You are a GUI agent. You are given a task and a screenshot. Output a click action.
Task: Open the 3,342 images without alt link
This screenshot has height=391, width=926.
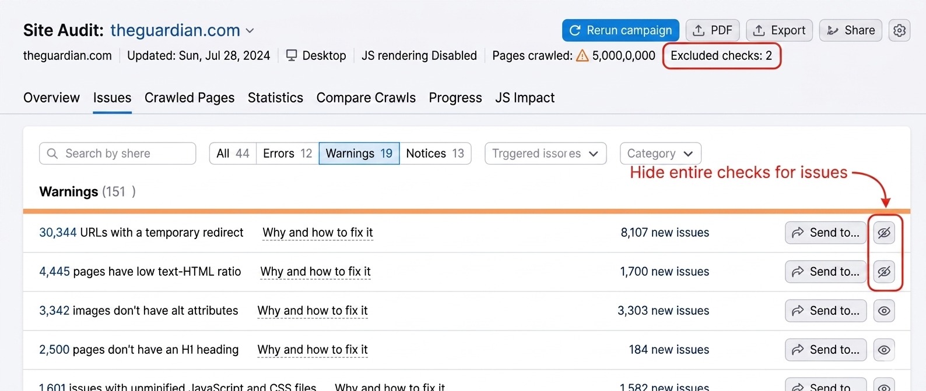pyautogui.click(x=54, y=311)
